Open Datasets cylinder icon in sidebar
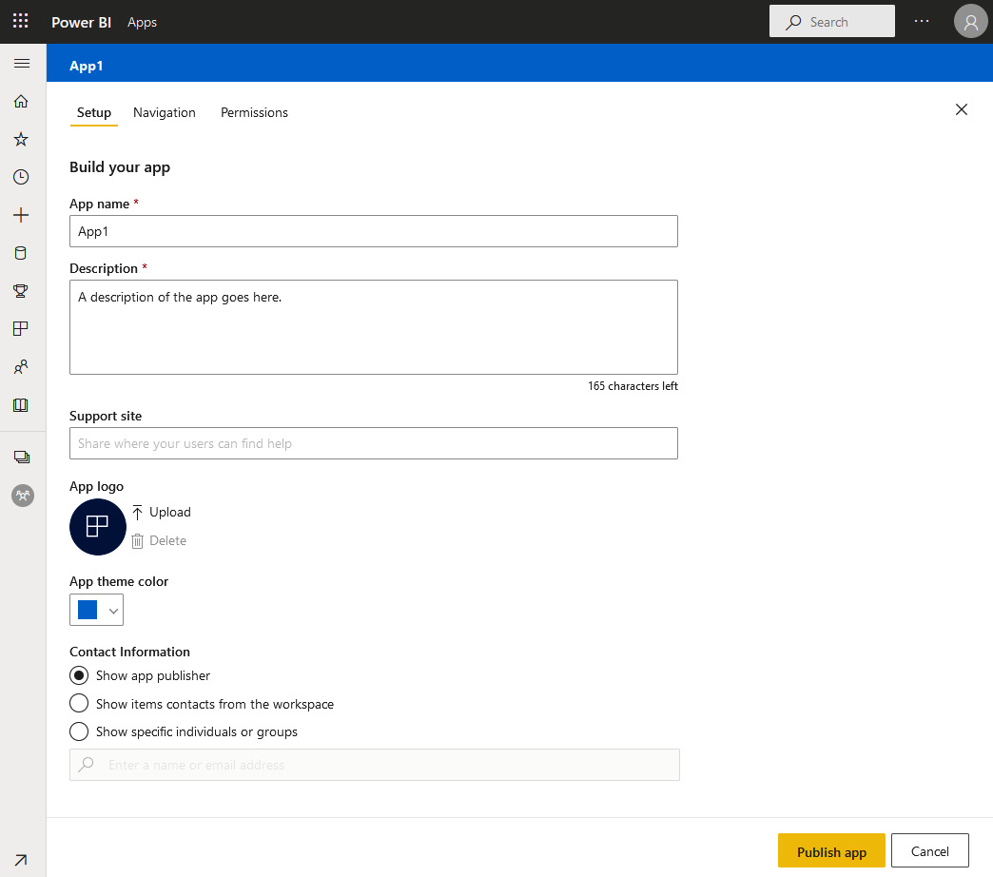Viewport: 993px width, 877px height. 21,253
